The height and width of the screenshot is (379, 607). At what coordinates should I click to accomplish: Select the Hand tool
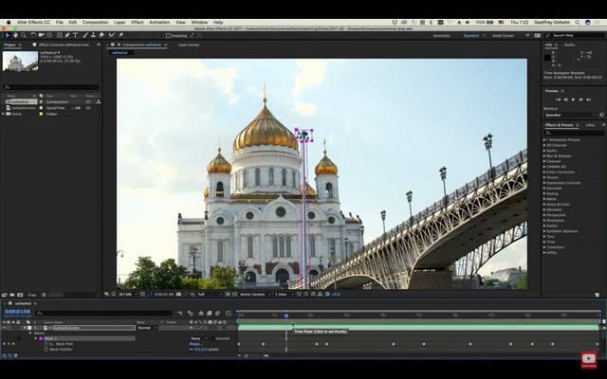[15, 35]
